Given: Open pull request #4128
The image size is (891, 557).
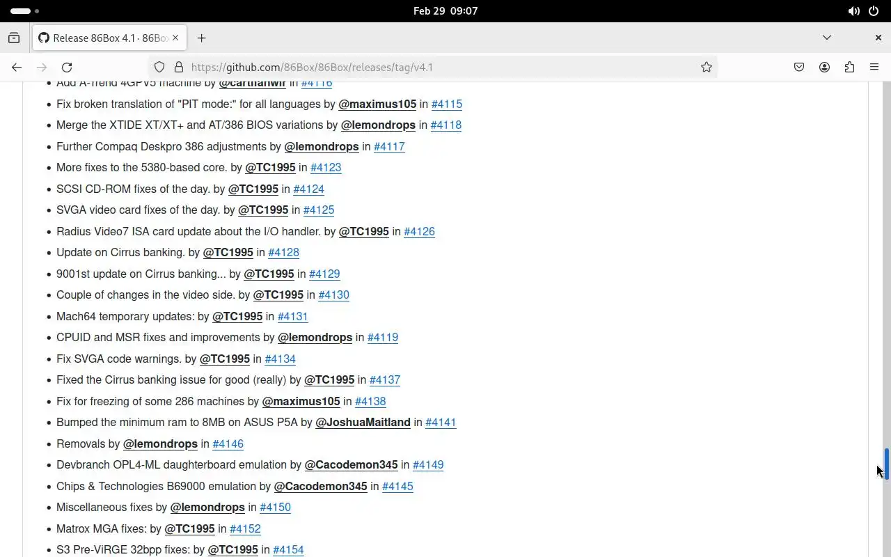Looking at the screenshot, I should coord(284,253).
